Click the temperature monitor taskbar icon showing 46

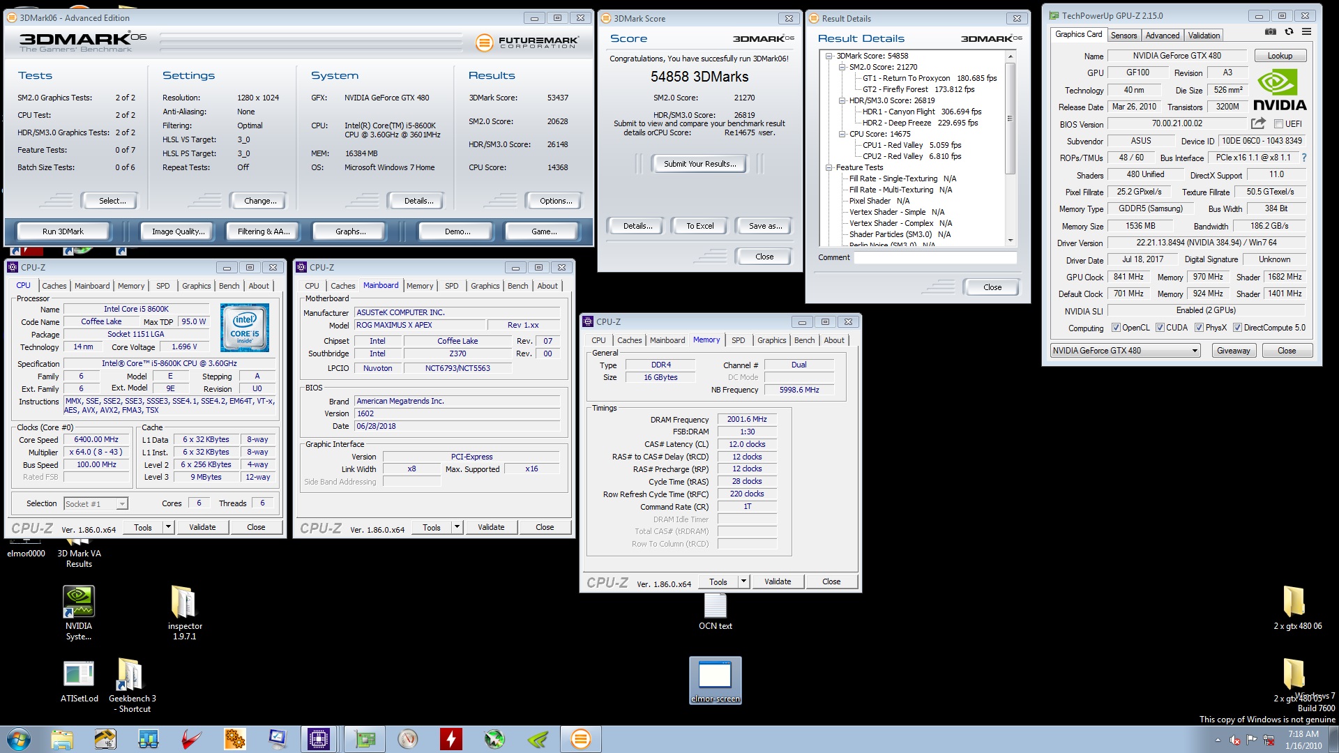point(105,739)
